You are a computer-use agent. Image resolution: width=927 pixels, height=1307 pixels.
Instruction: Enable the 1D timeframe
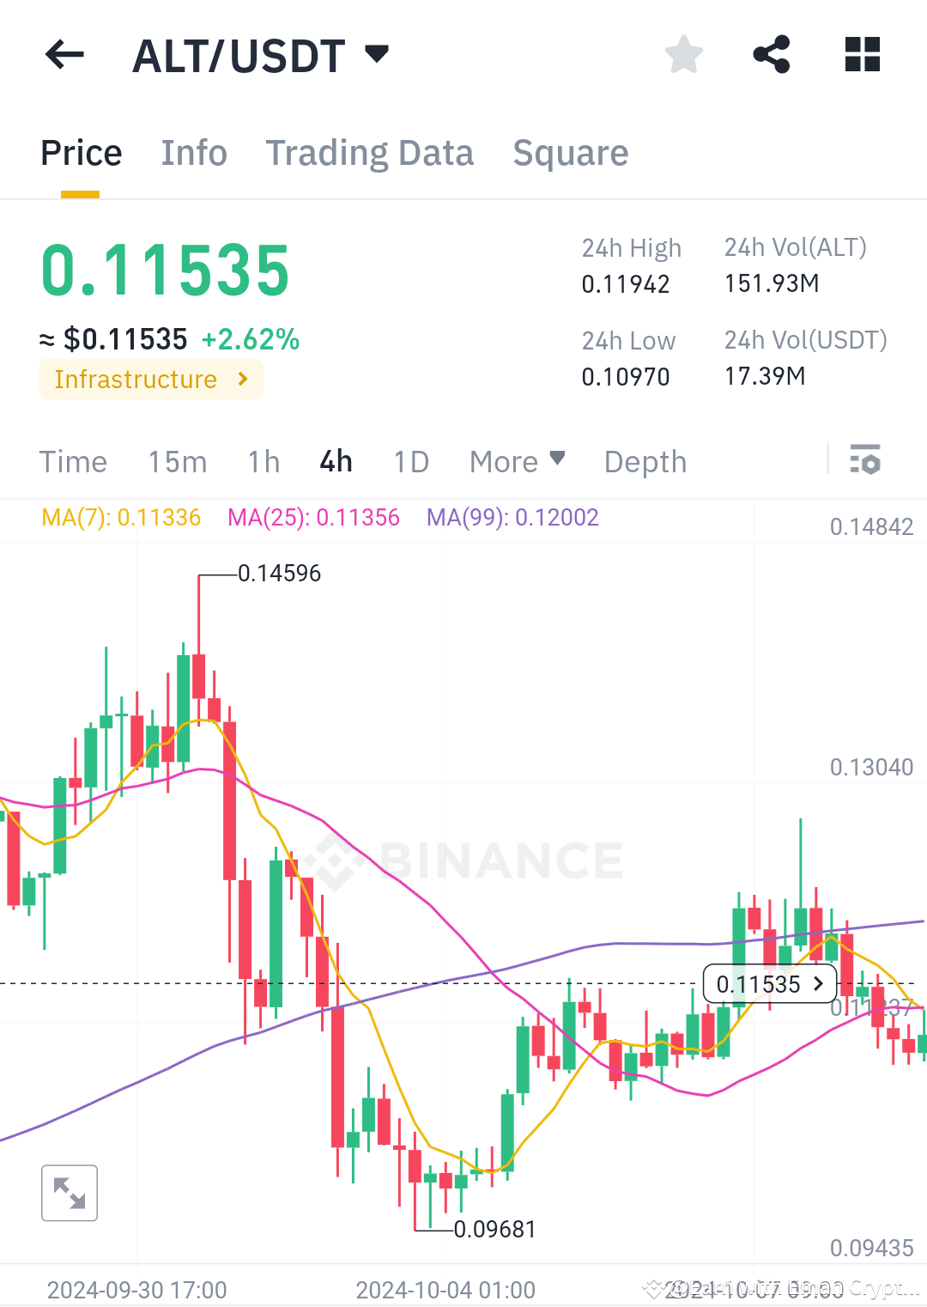click(410, 461)
